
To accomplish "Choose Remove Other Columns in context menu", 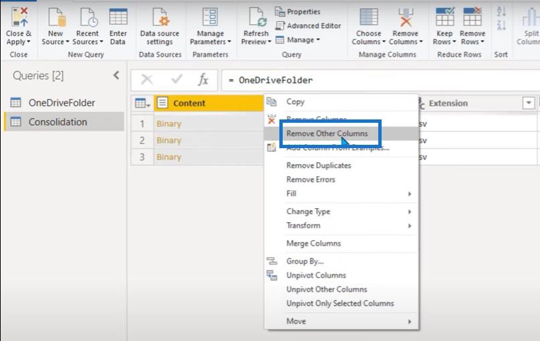I will pos(342,133).
